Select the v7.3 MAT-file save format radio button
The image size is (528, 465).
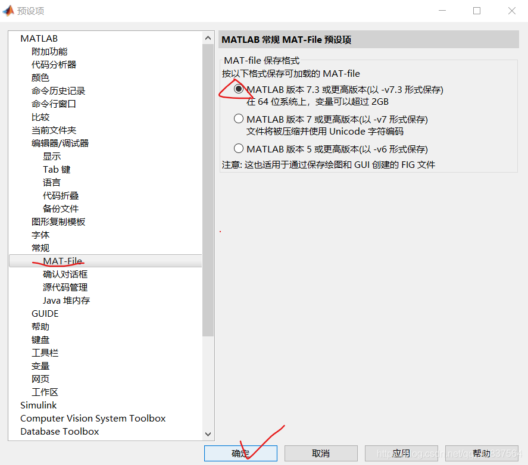click(239, 89)
